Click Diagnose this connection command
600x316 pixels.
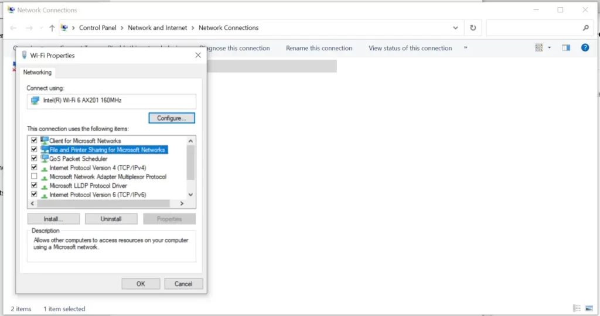(x=234, y=48)
